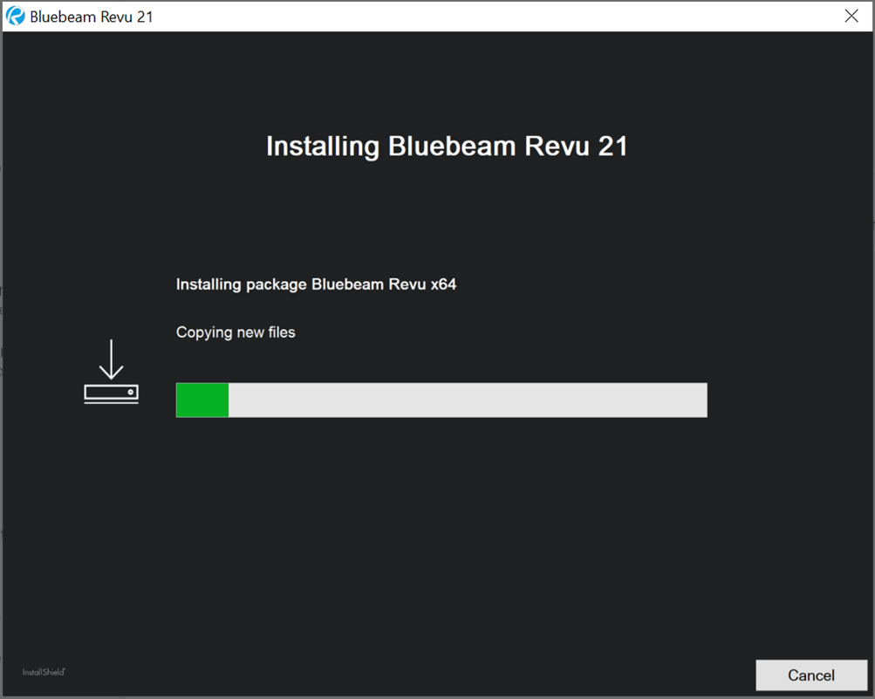Click the Bluebeam logo in the title bar
875x699 pixels.
pos(16,17)
